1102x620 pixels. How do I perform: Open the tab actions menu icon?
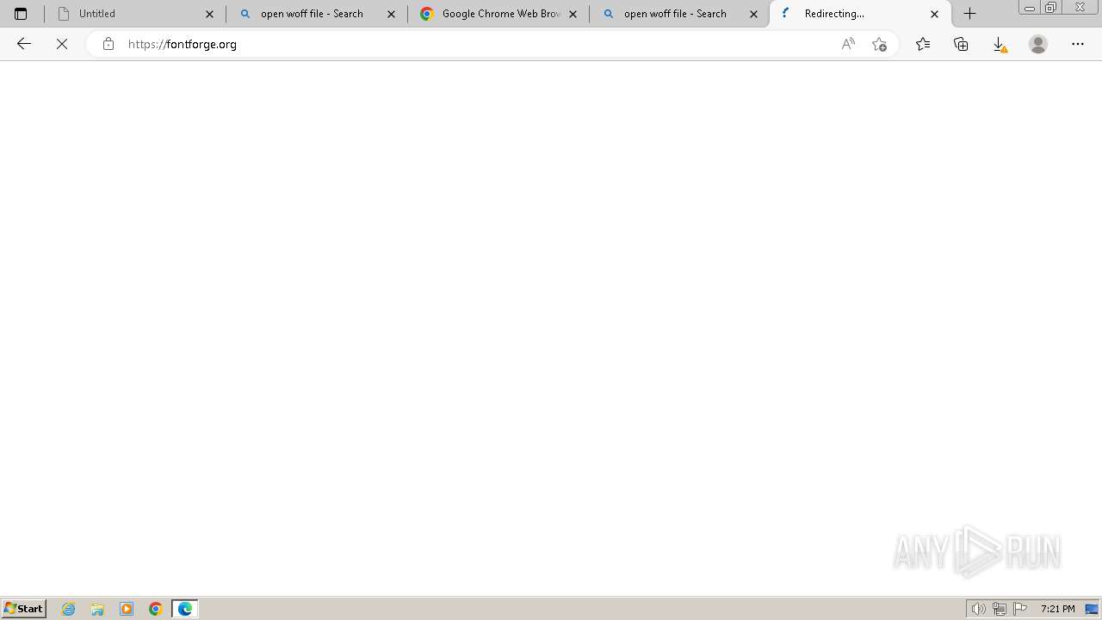(x=21, y=14)
